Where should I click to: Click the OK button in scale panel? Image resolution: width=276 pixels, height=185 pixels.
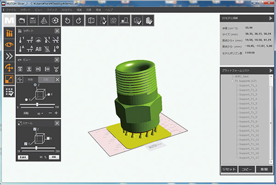point(54,157)
